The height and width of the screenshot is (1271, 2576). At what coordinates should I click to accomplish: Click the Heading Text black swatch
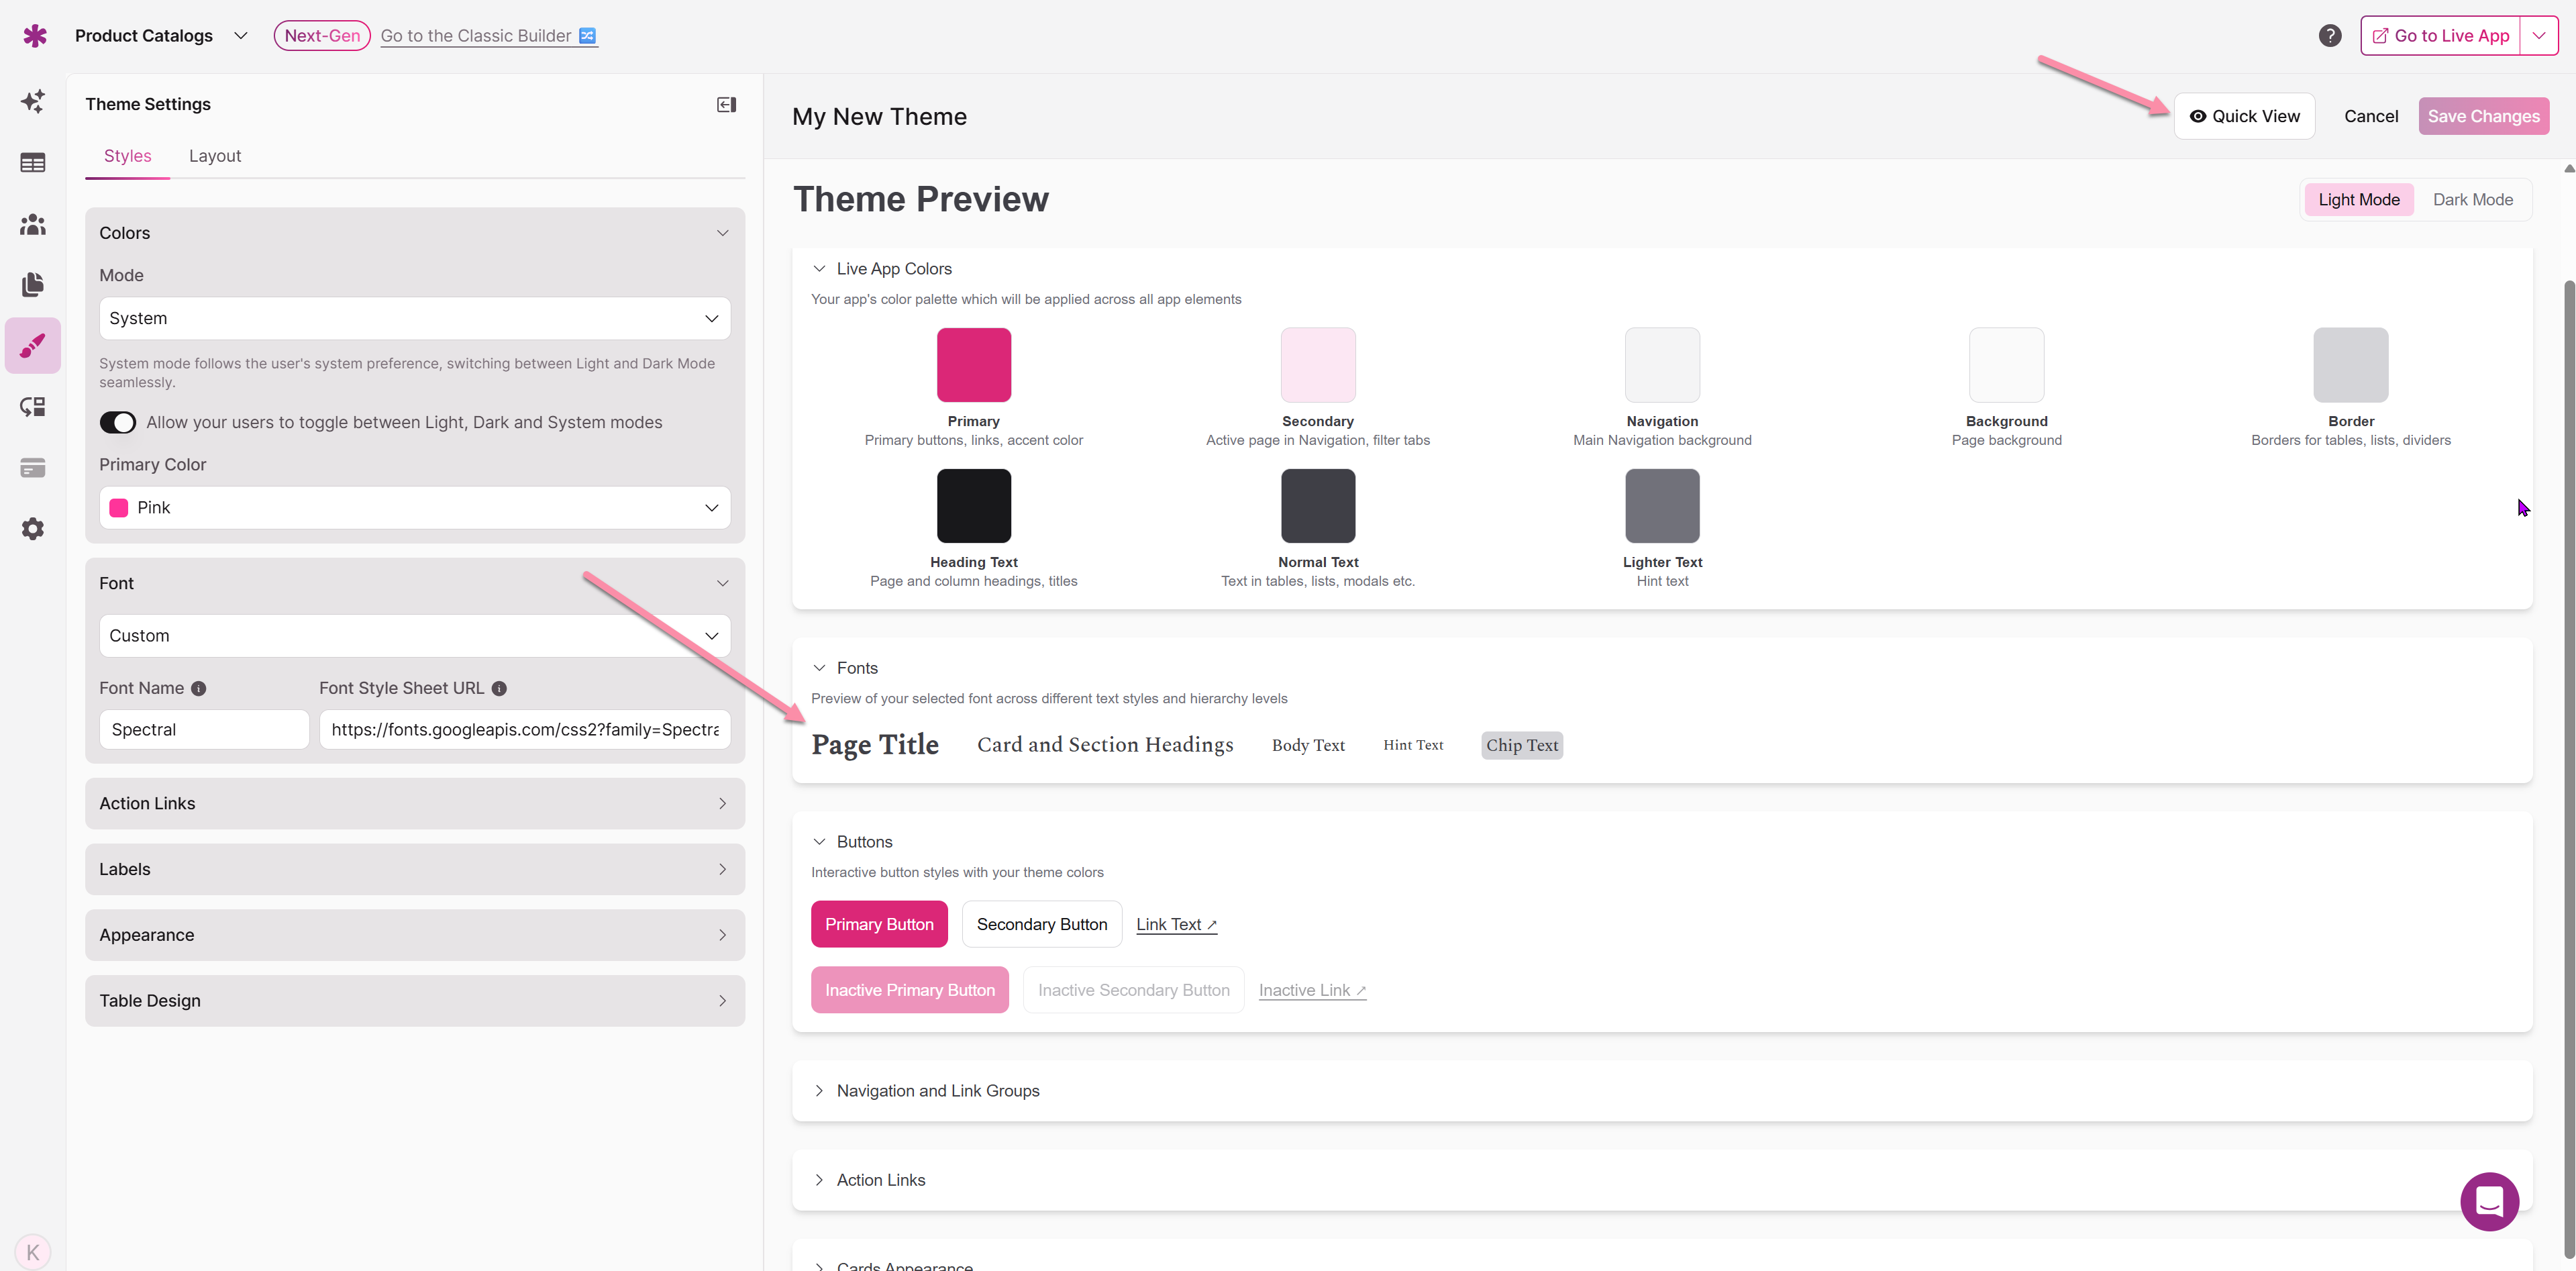(973, 506)
